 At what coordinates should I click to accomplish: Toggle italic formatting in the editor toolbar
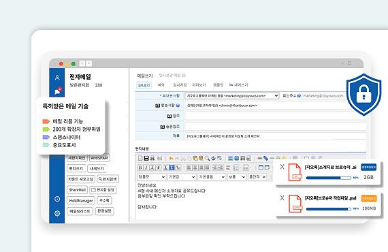point(146,168)
